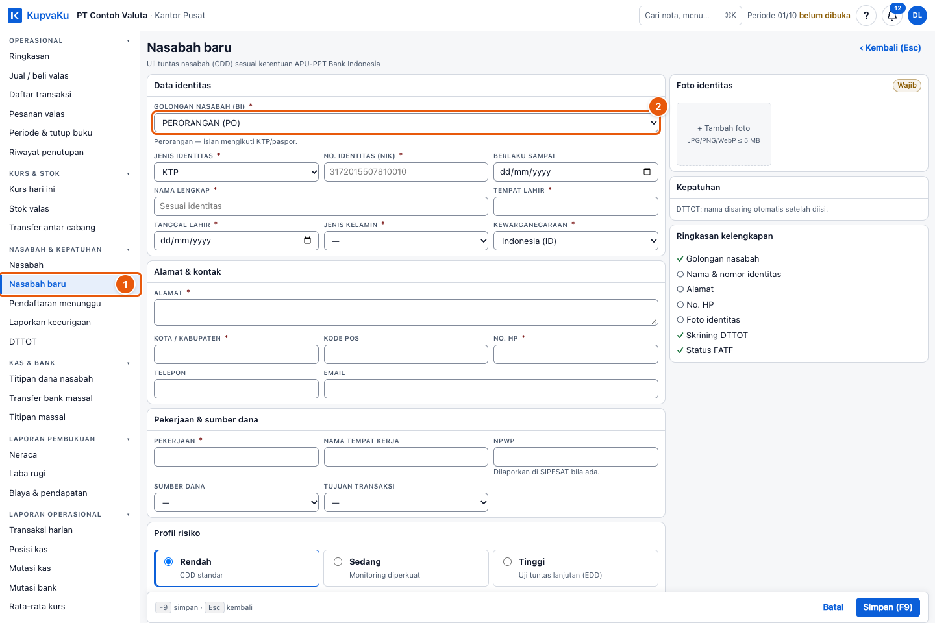935x623 pixels.
Task: Open Kurs hari ini in sidebar
Action: [x=32, y=189]
